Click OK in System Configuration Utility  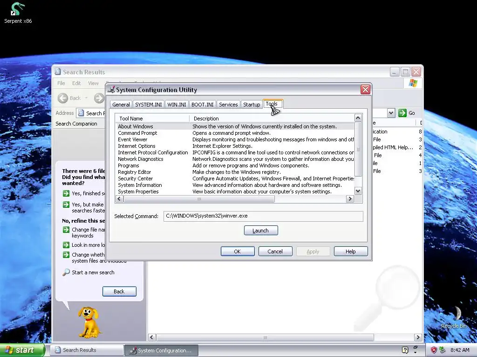(237, 251)
